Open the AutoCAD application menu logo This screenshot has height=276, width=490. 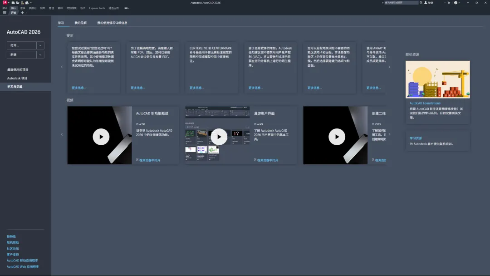click(x=5, y=3)
